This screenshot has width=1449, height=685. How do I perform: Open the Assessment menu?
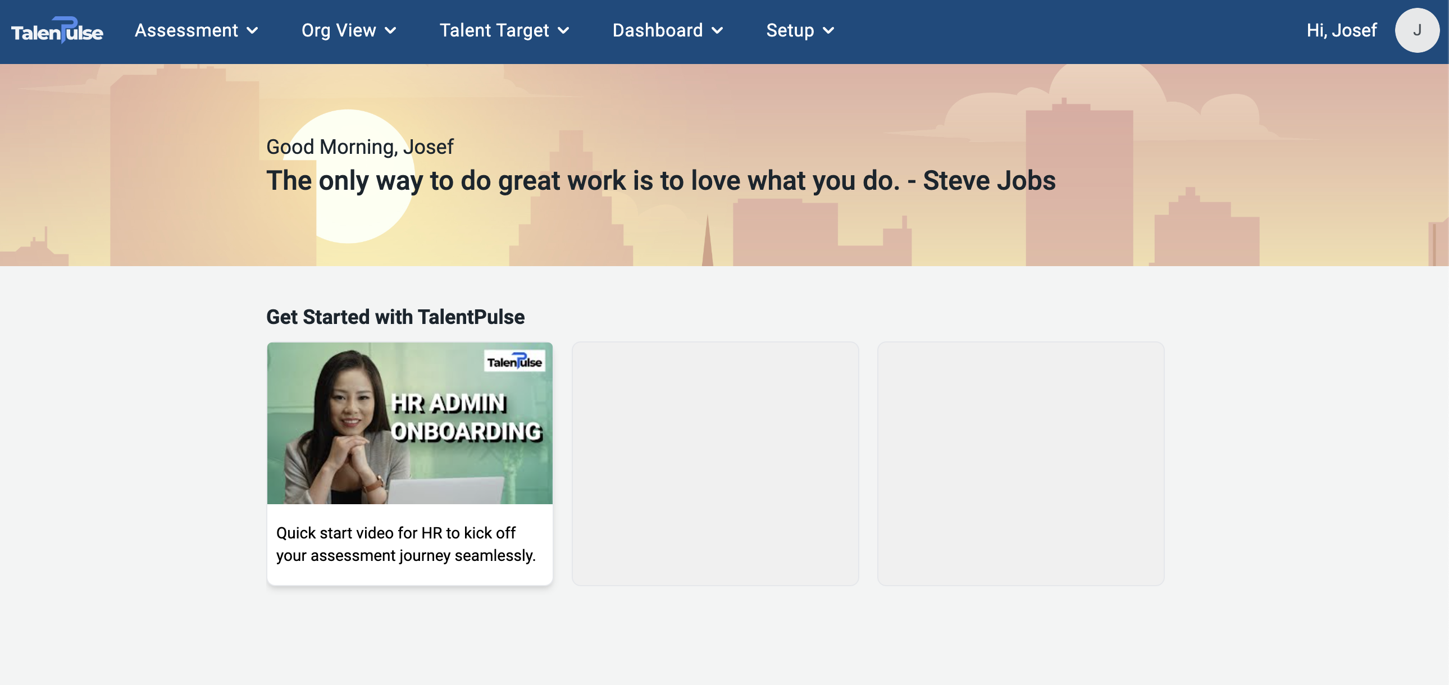point(186,30)
